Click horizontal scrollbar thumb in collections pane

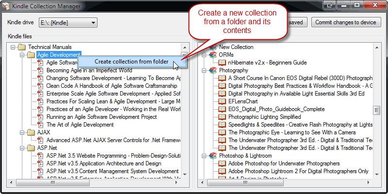pos(245,183)
